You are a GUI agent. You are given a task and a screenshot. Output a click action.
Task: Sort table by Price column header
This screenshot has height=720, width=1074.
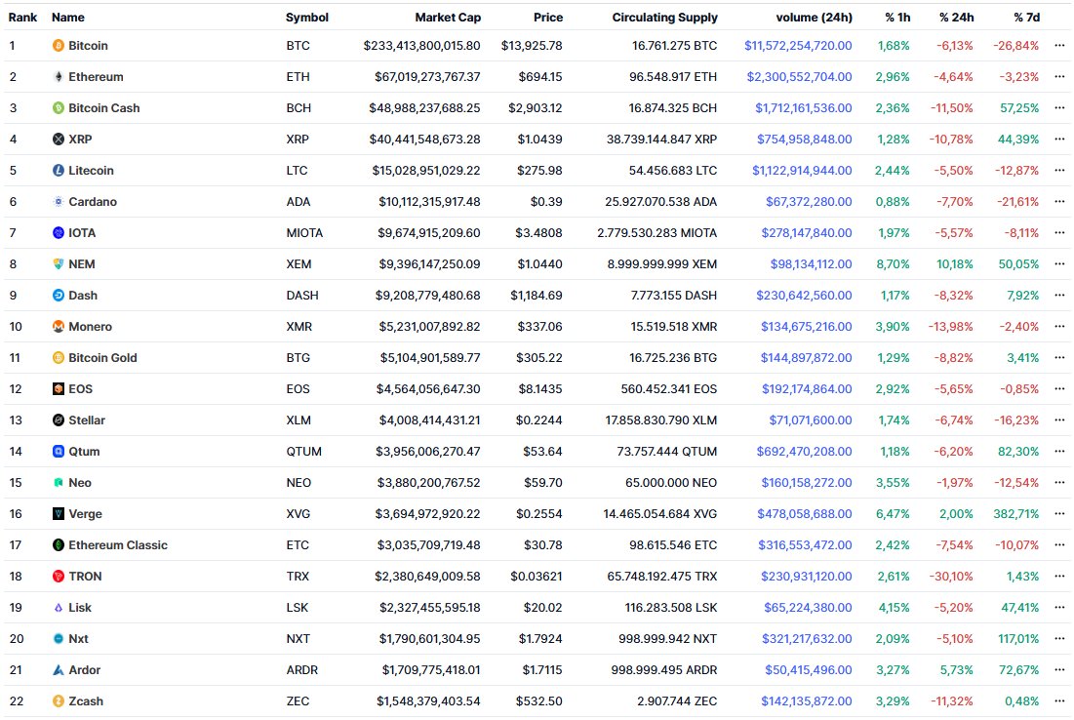(x=548, y=18)
